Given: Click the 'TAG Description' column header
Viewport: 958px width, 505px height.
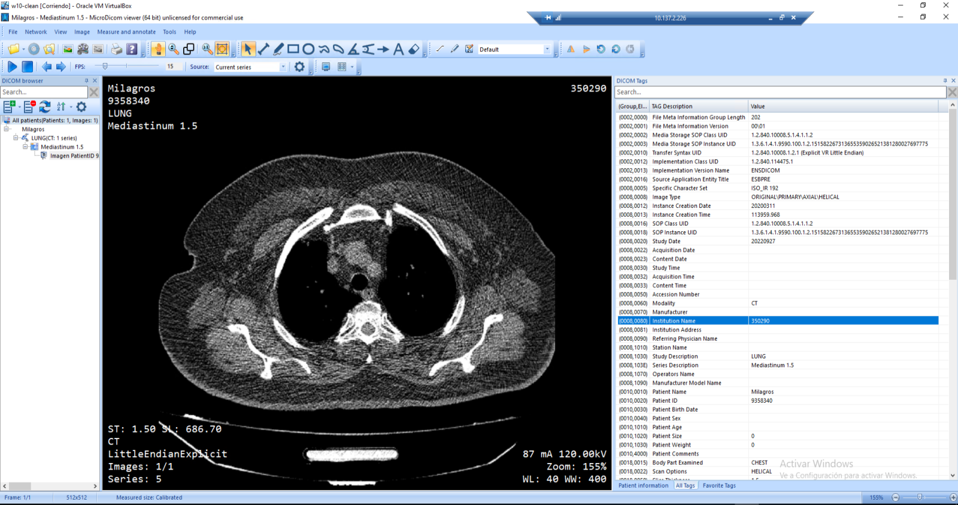Looking at the screenshot, I should click(x=699, y=106).
